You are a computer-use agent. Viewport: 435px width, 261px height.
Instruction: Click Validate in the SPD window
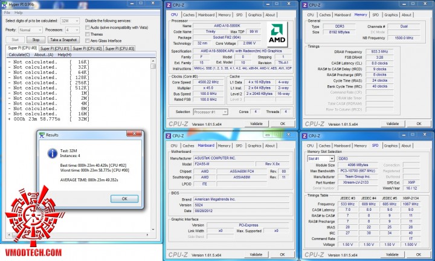coord(392,254)
